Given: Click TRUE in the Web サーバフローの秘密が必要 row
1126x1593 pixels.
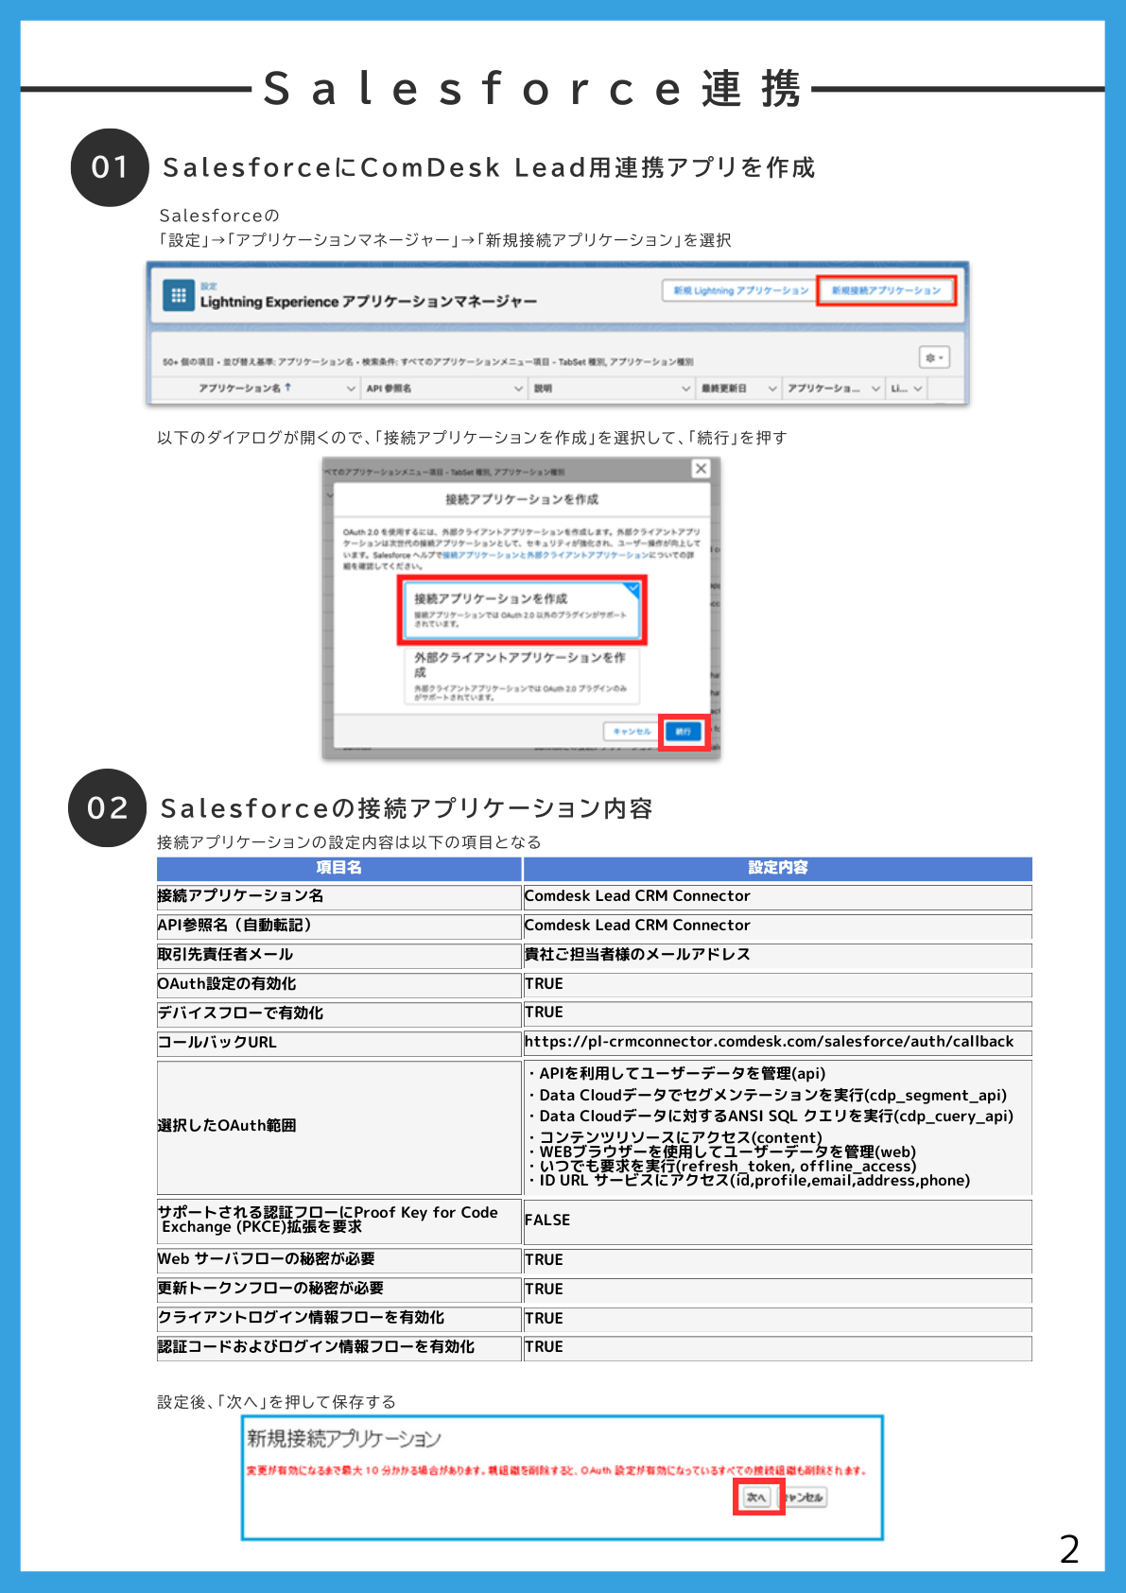Looking at the screenshot, I should pos(544,1259).
